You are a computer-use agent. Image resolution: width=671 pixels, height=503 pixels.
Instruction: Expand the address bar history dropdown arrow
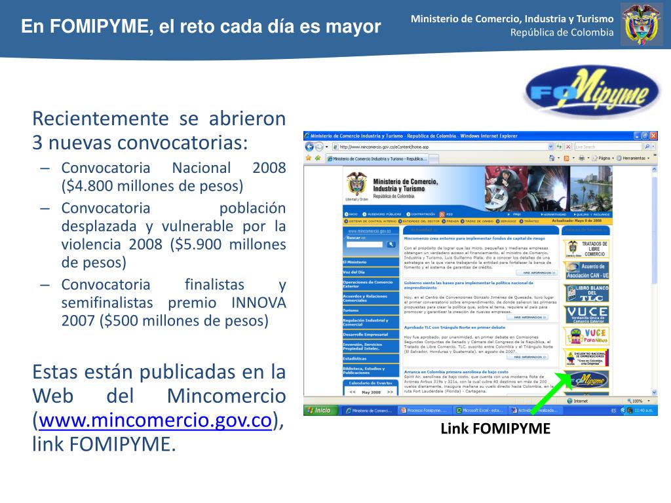click(x=550, y=147)
